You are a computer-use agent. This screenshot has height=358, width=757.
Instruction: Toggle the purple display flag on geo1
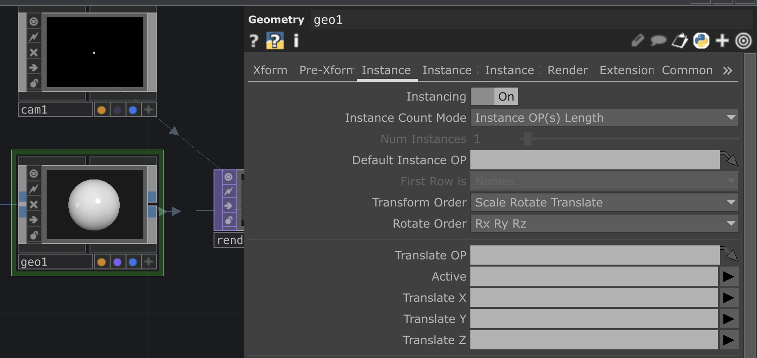point(117,262)
